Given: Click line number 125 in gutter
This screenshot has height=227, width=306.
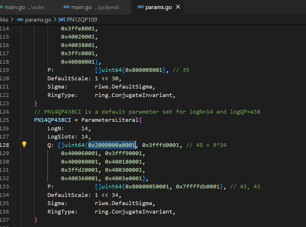Looking at the screenshot, I should [x=4, y=120].
